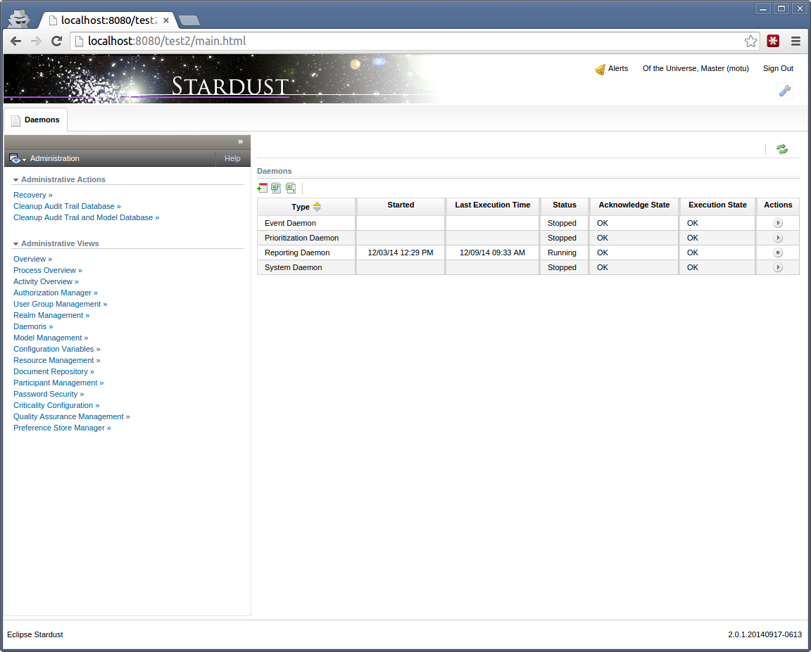Open the red browser extension icon
The width and height of the screenshot is (811, 652).
point(773,41)
